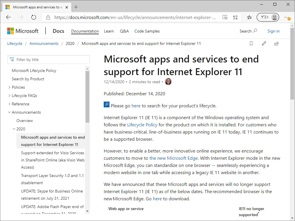Viewport: 295px width, 221px height.
Task: Click the bookmark icon above the article
Action: tap(251, 43)
